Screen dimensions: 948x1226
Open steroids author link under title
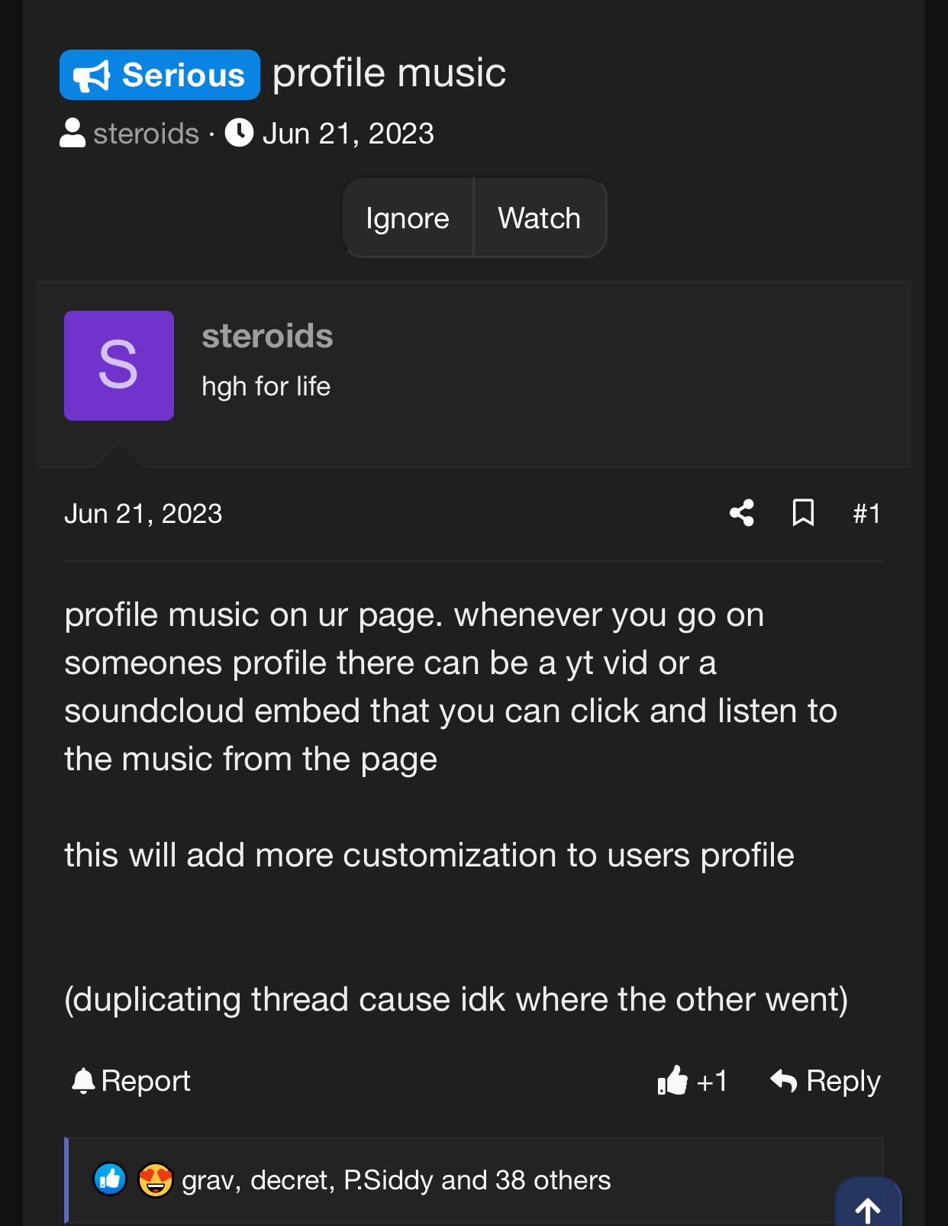(146, 134)
